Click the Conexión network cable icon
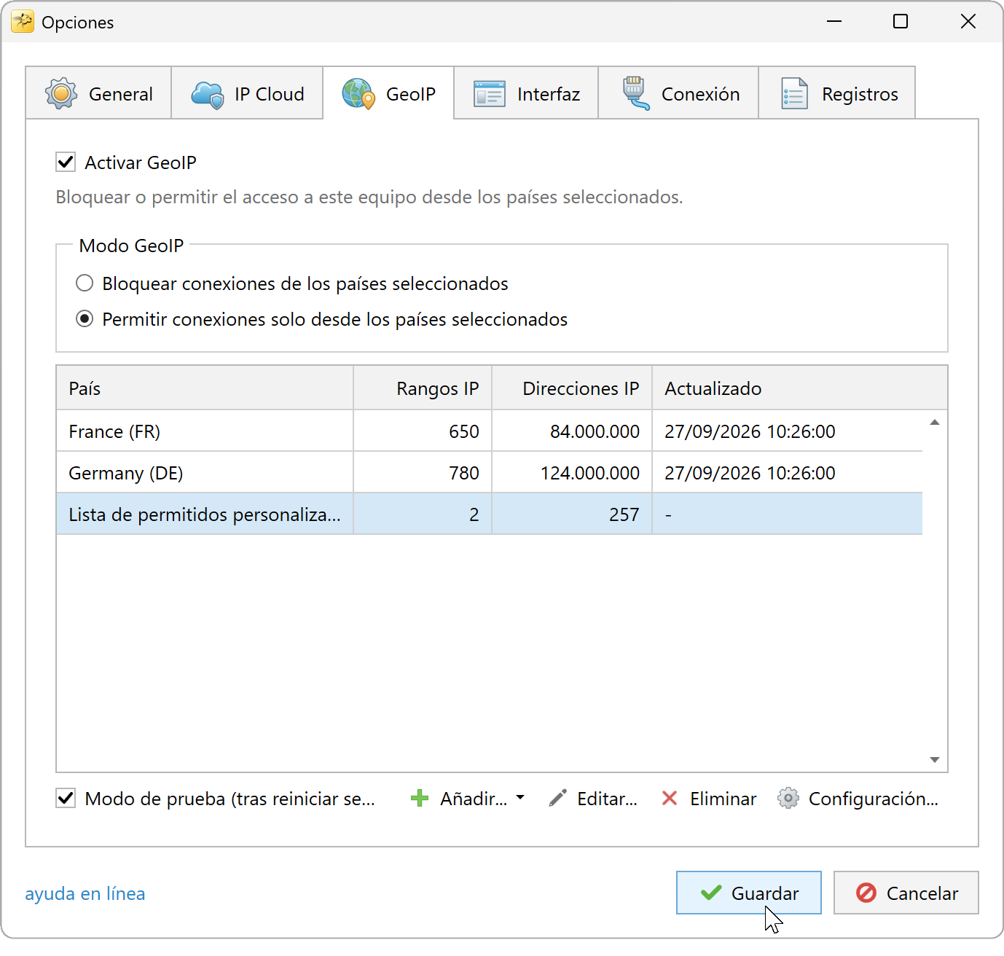The width and height of the screenshot is (1004, 956). click(635, 94)
